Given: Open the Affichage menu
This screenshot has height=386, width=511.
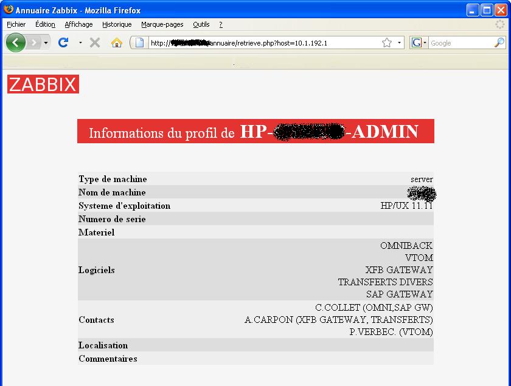Looking at the screenshot, I should pos(78,24).
